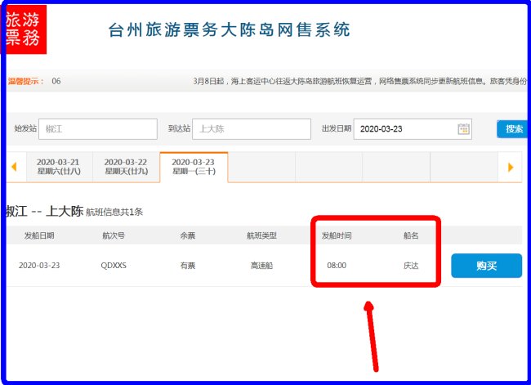Select the 2020-03-21 星期六 date tab
The width and height of the screenshot is (531, 385).
[59, 167]
